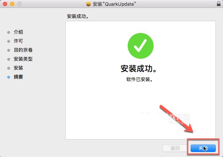Screen dimensions: 223x157
Task: Click the greyed-out 返回 button
Action: tap(175, 148)
